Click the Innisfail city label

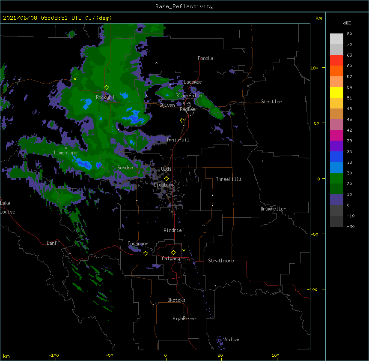point(178,140)
